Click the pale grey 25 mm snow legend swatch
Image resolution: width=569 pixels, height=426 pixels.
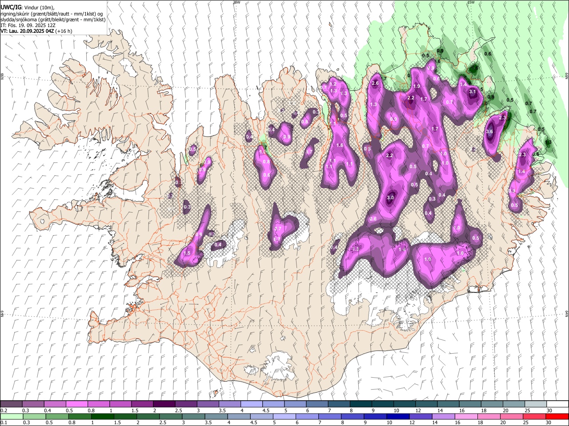(535, 404)
